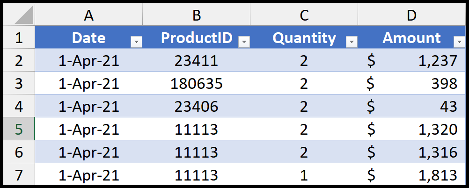The height and width of the screenshot is (188, 469).
Task: Open the ProductID filter dropdown arrow
Action: click(244, 42)
